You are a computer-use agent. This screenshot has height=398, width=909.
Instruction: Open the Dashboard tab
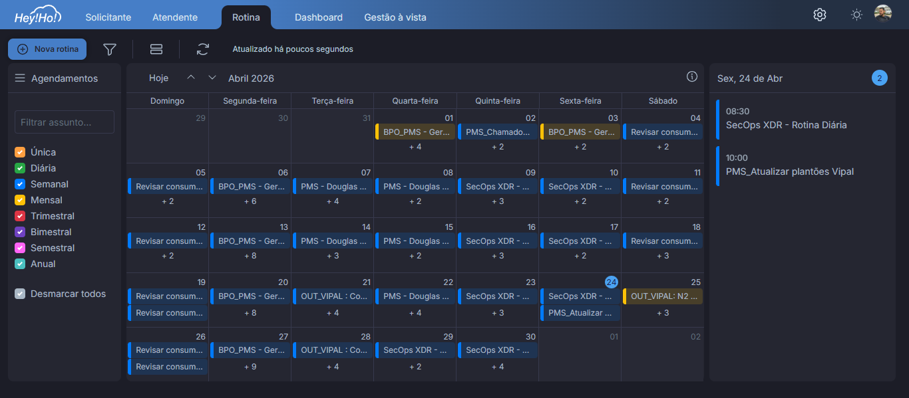[x=319, y=17]
